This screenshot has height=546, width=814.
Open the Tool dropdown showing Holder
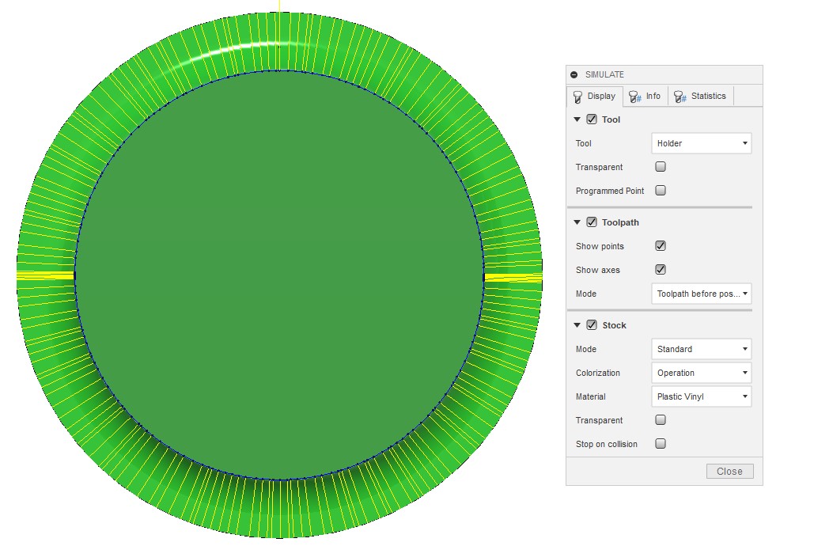(x=702, y=143)
